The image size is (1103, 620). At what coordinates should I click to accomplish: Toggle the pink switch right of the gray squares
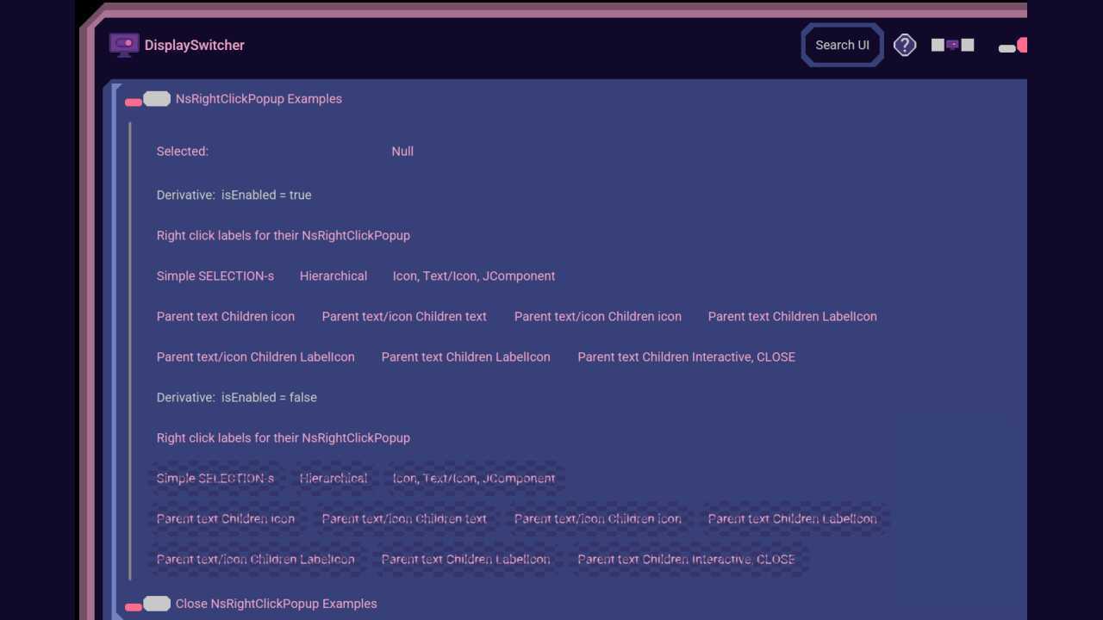(1013, 46)
